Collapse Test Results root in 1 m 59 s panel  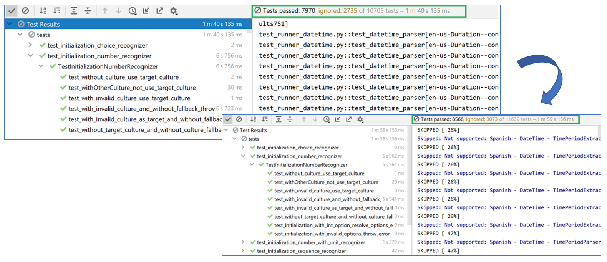pos(226,130)
